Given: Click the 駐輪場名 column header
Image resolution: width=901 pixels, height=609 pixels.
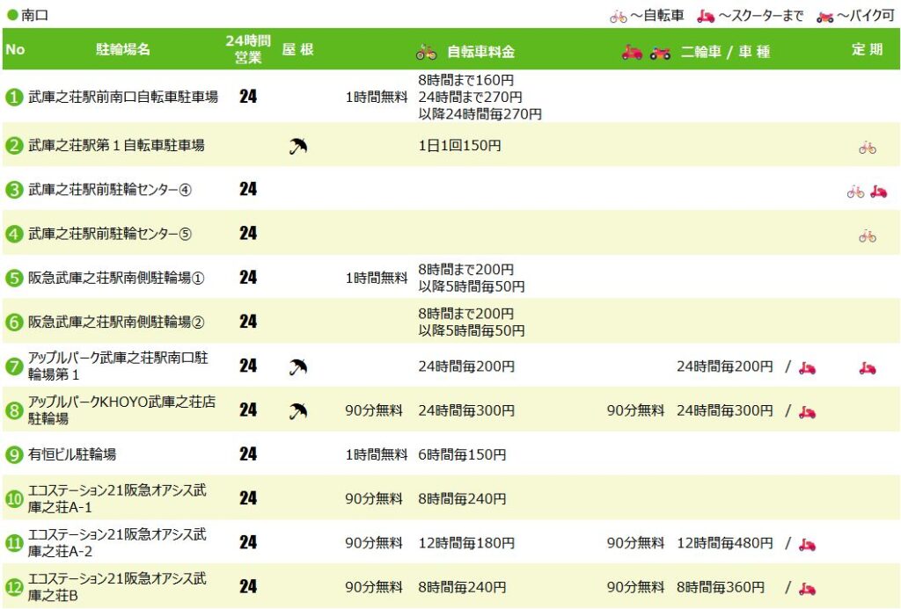Looking at the screenshot, I should click(123, 50).
